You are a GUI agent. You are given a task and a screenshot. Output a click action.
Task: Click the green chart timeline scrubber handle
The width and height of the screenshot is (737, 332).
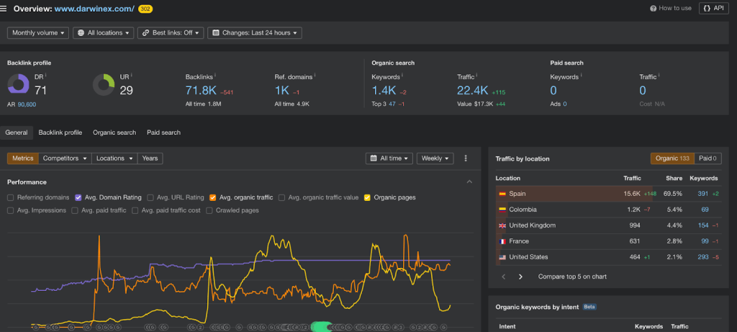[322, 327]
